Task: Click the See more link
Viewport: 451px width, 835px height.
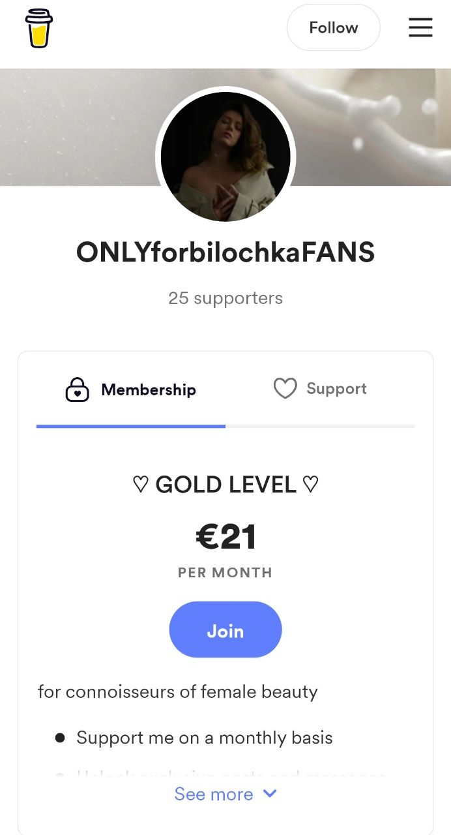Action: coord(214,794)
